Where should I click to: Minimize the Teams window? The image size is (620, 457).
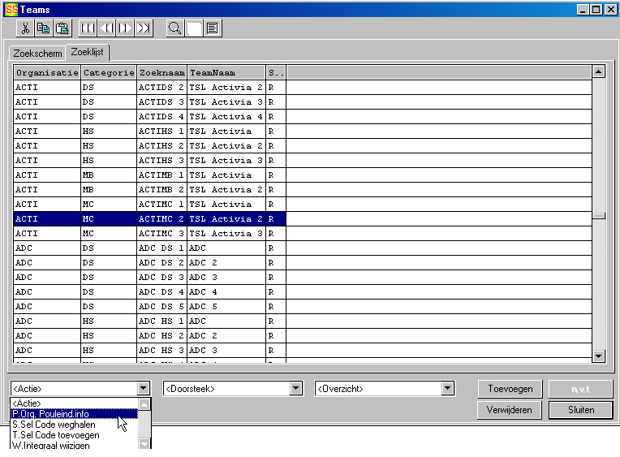click(583, 9)
